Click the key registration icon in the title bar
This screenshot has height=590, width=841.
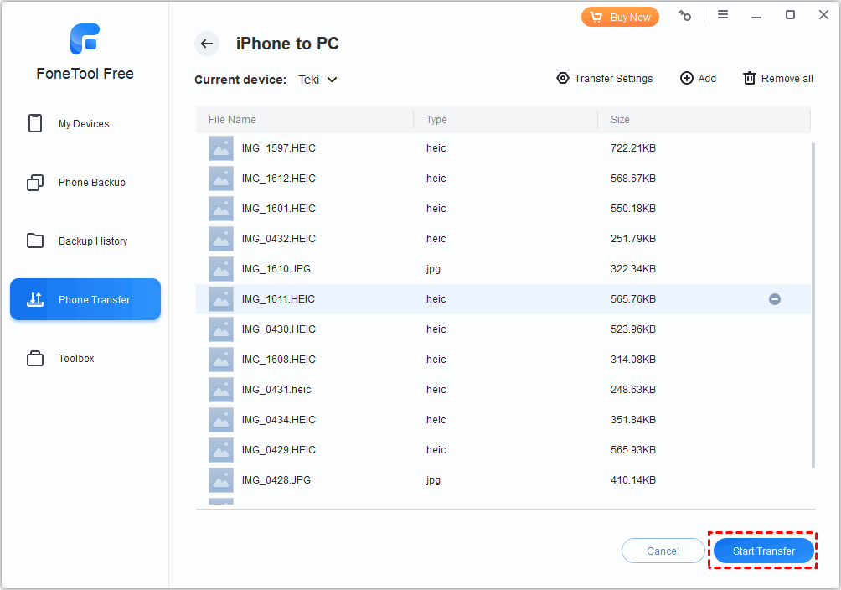685,15
